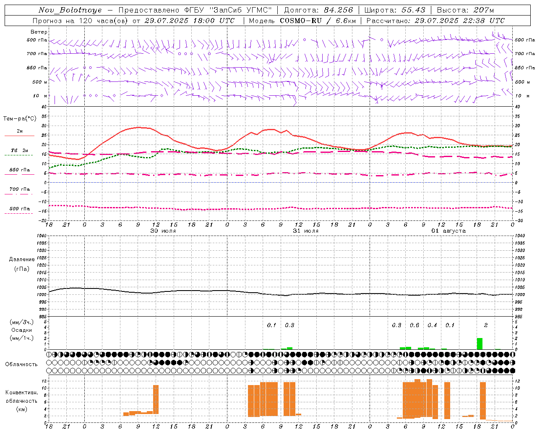Image resolution: width=537 pixels, height=430 pixels.
Task: Click the 850 гПа entry in temperature legend
Action: pyautogui.click(x=19, y=170)
